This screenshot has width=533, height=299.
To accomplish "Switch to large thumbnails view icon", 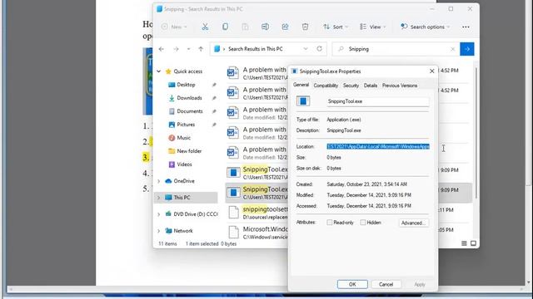I will click(x=473, y=243).
